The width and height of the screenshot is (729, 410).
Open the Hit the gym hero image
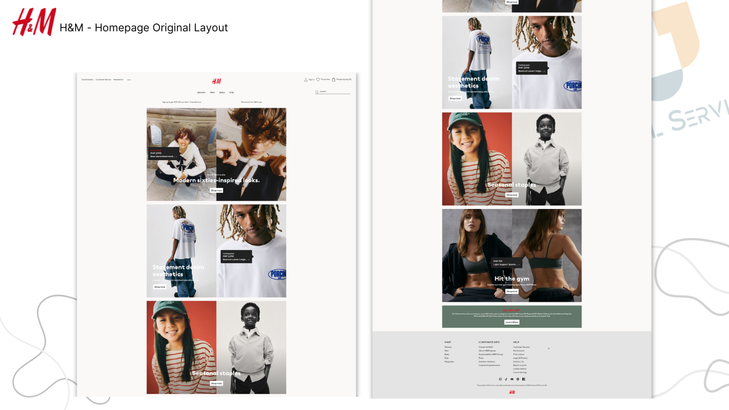(x=512, y=256)
